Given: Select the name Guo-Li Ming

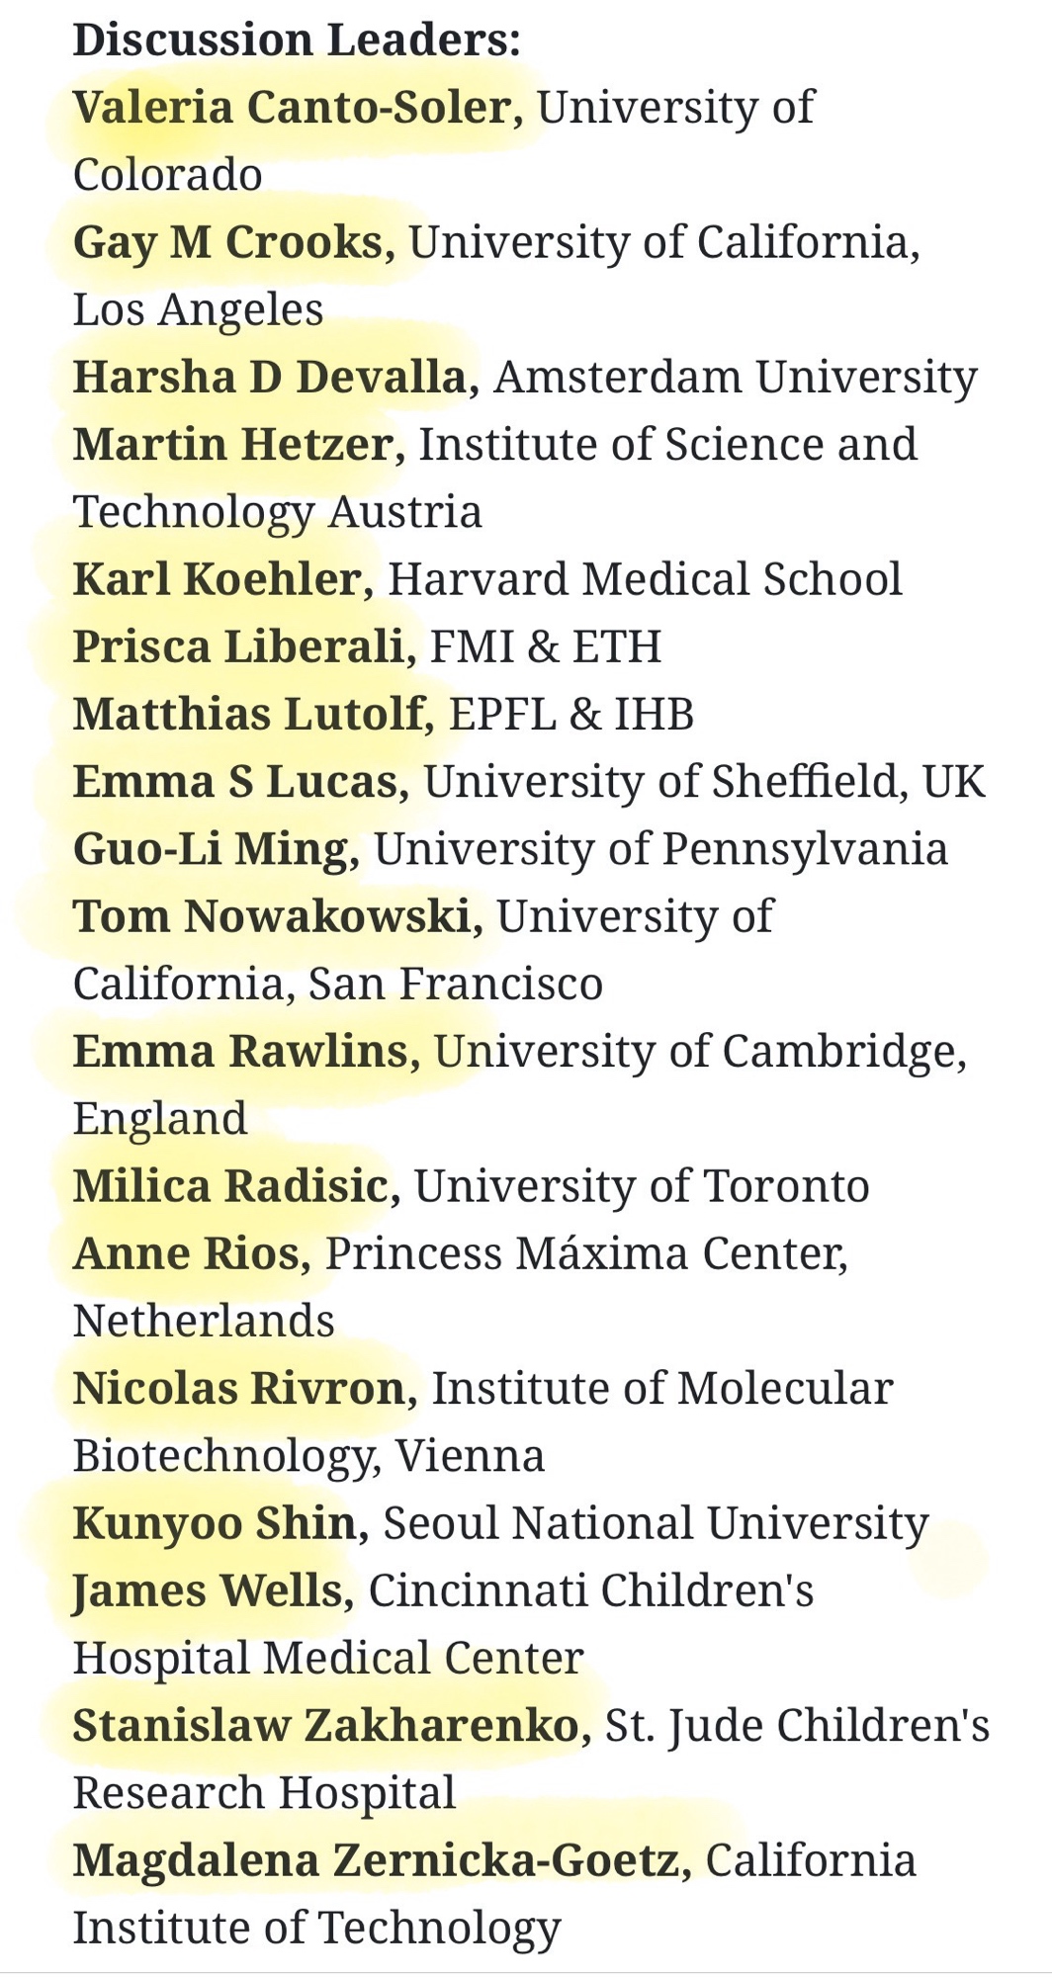Looking at the screenshot, I should point(211,849).
